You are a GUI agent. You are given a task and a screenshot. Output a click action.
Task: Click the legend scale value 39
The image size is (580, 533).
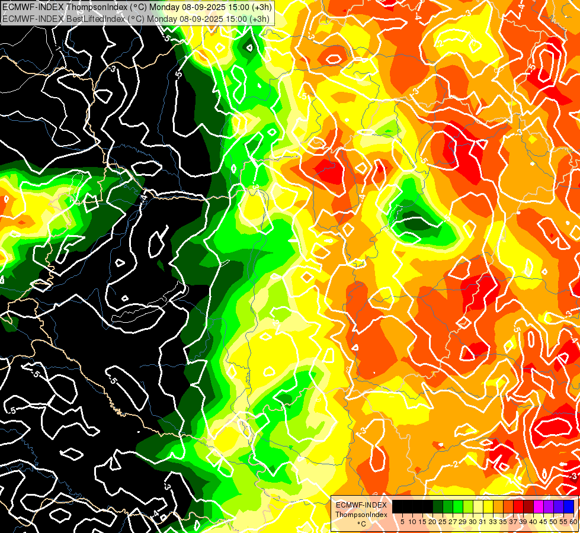[x=523, y=522]
